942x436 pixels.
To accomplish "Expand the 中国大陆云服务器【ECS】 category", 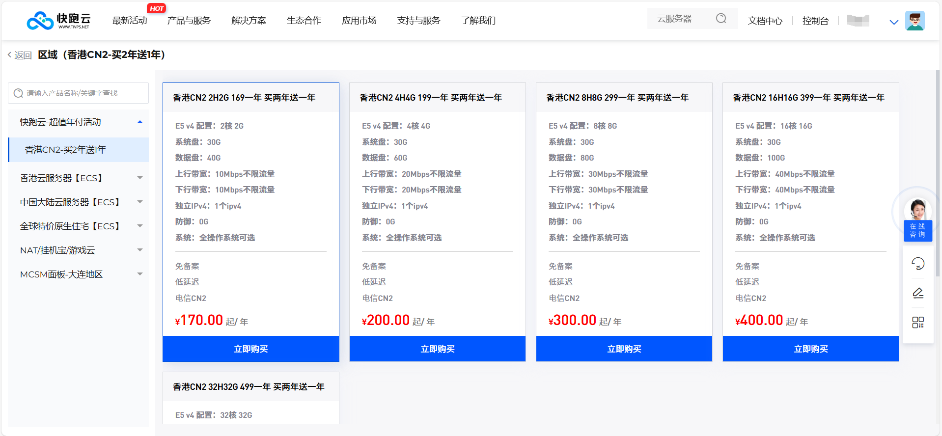I will point(140,202).
